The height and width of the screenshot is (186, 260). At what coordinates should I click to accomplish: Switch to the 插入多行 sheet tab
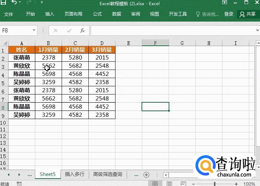click(x=75, y=174)
